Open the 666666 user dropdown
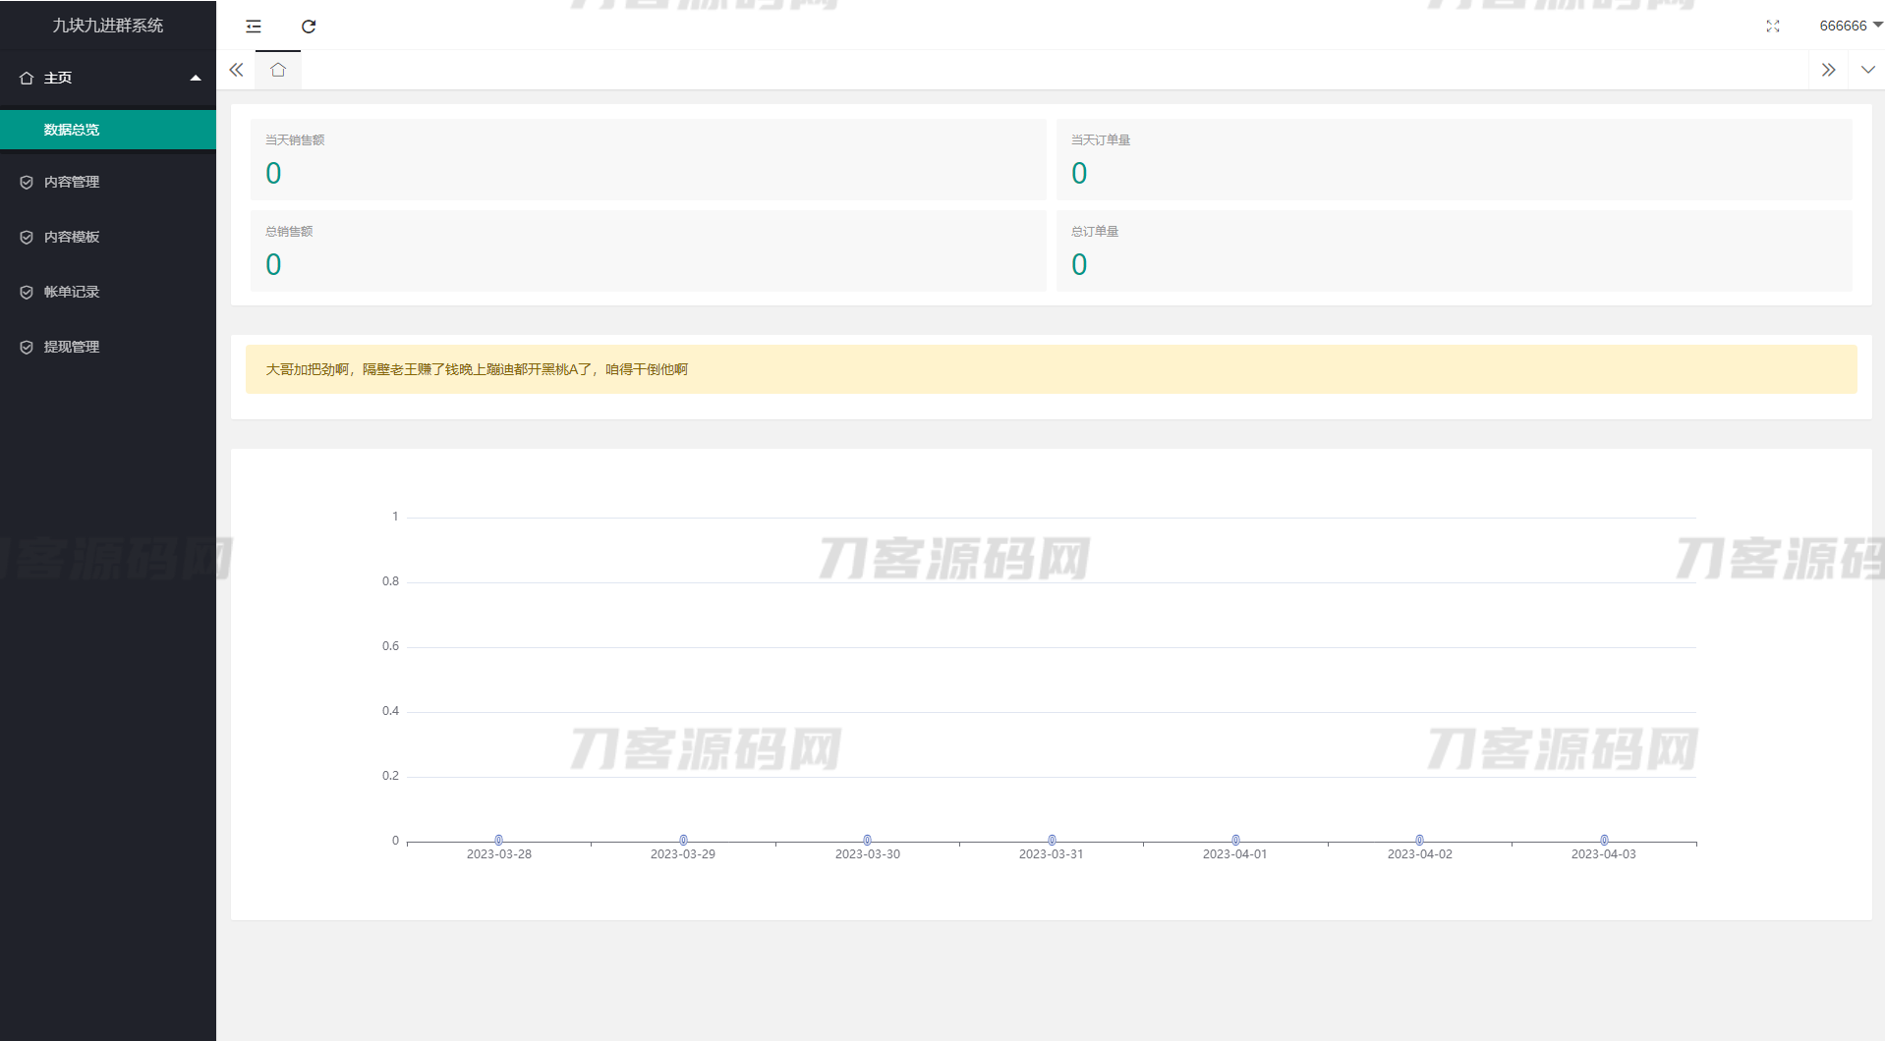 tap(1849, 27)
